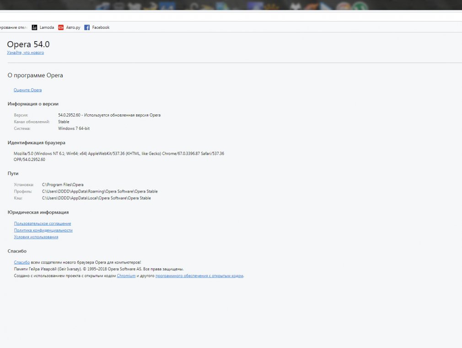The width and height of the screenshot is (462, 348).
Task: Click the 'Система:' label
Action: [x=22, y=128]
